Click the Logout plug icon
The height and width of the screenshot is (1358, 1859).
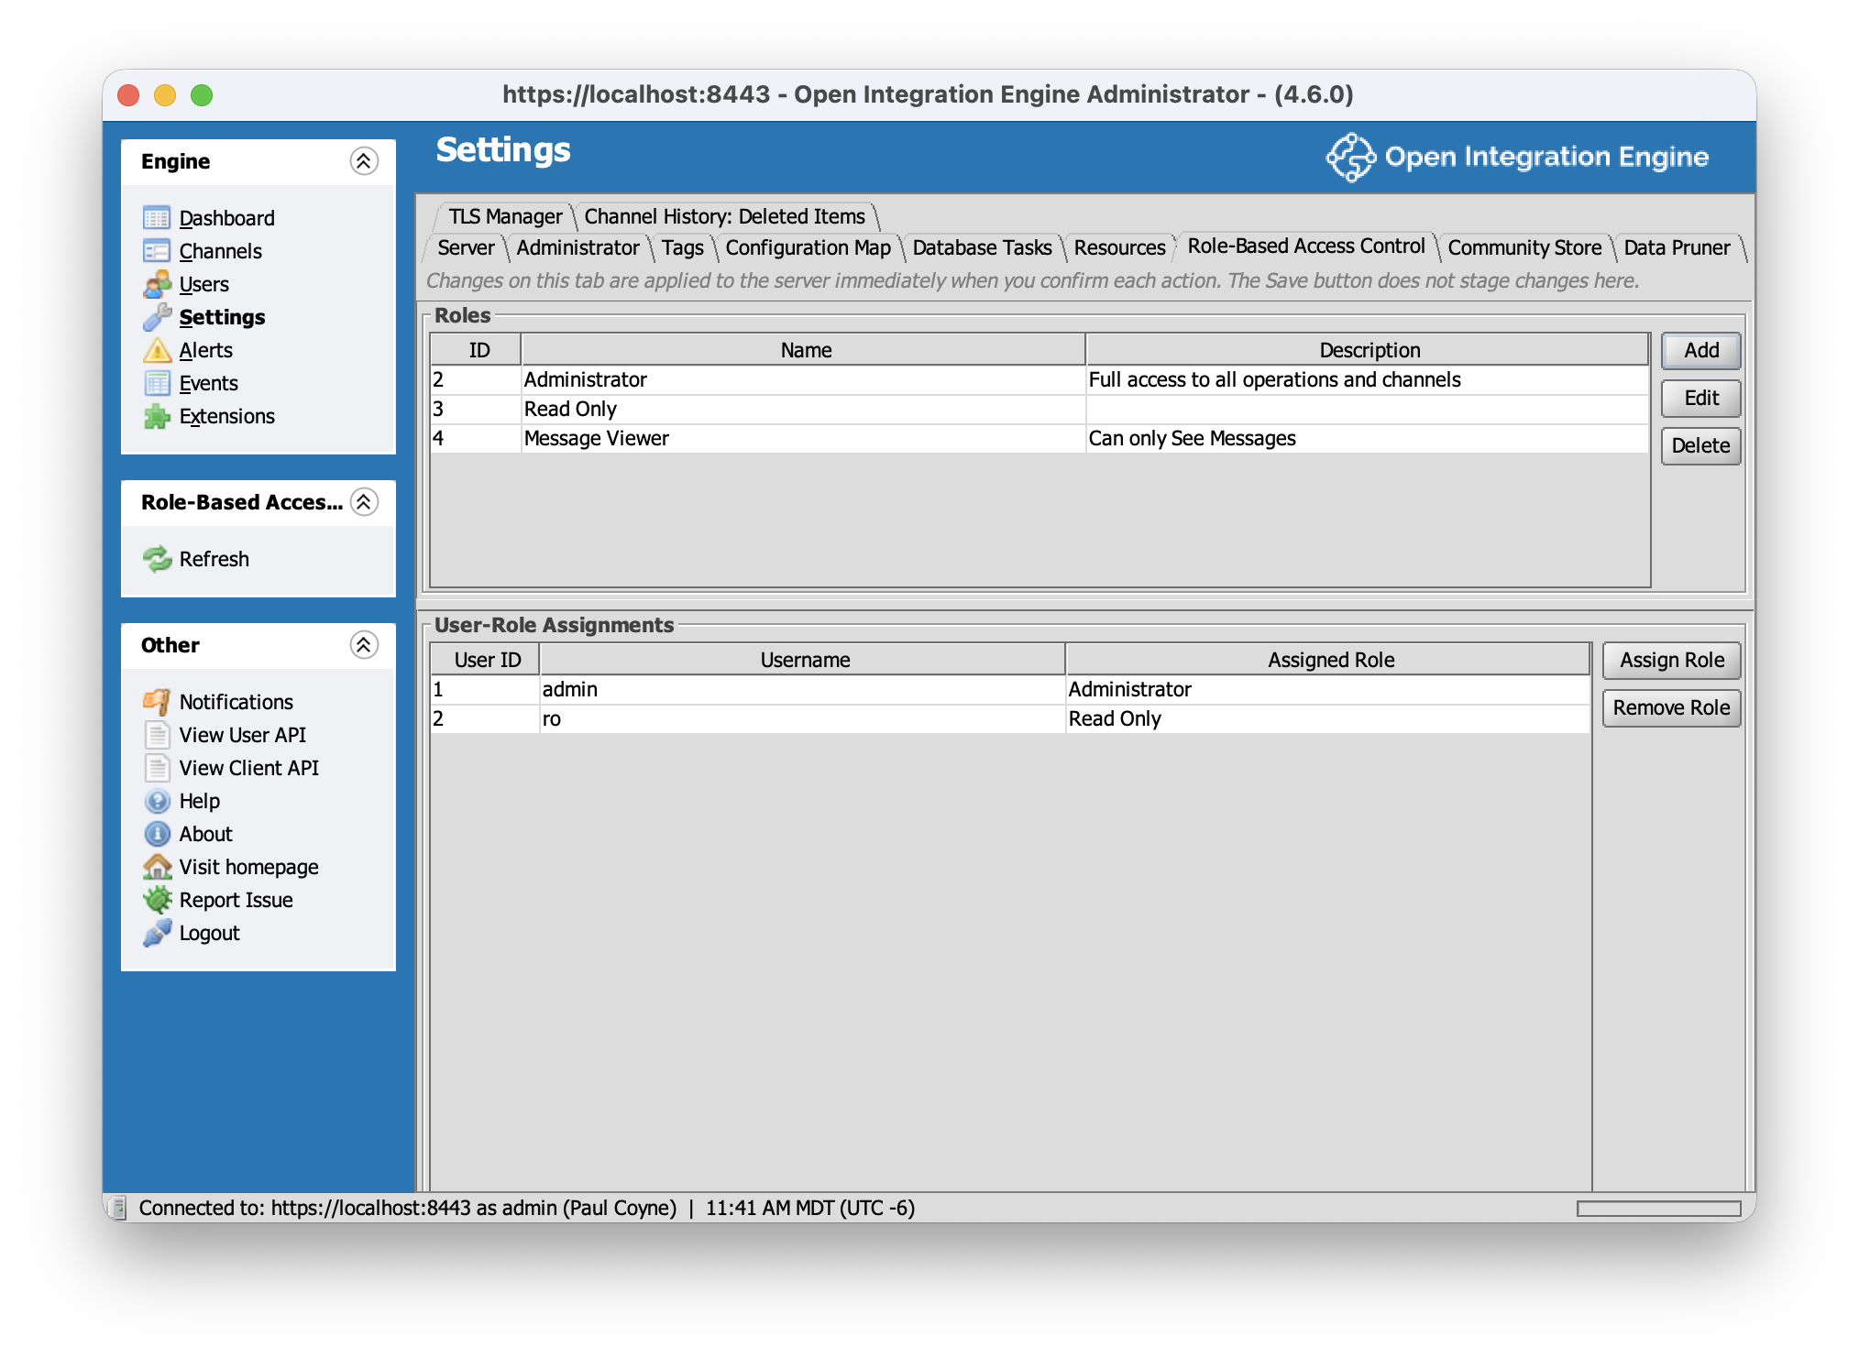(x=157, y=933)
